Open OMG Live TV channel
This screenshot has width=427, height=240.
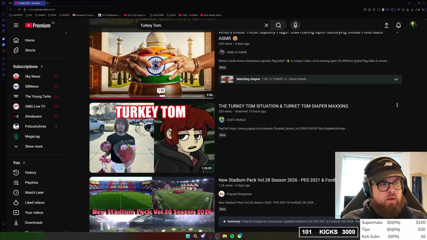35,106
